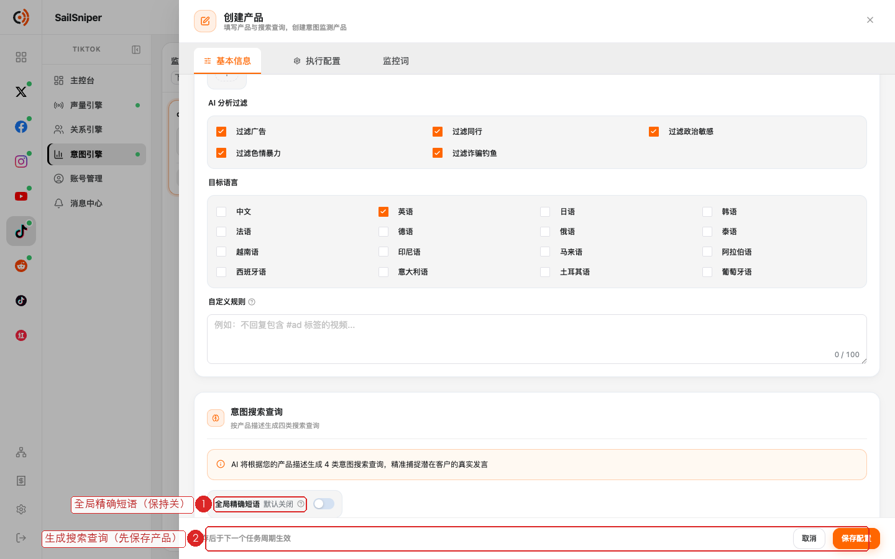
Task: Check the 韩语 target language
Action: click(x=707, y=212)
